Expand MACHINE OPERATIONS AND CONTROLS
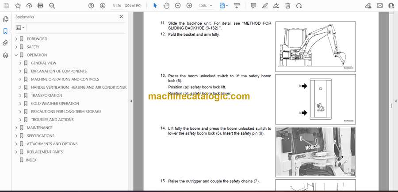 (x=20, y=79)
